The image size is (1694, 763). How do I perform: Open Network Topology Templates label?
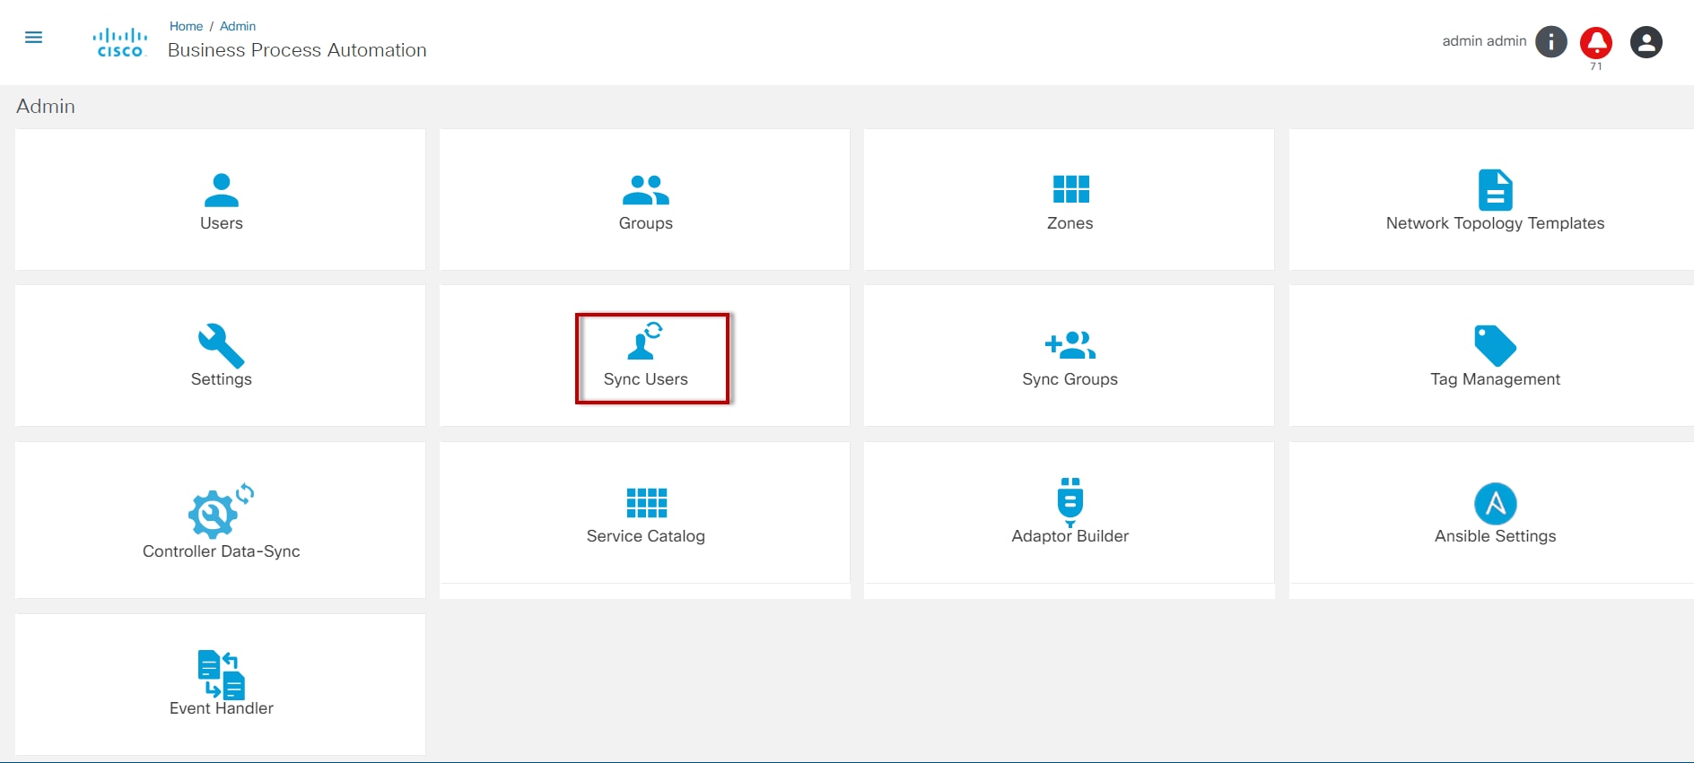point(1496,223)
